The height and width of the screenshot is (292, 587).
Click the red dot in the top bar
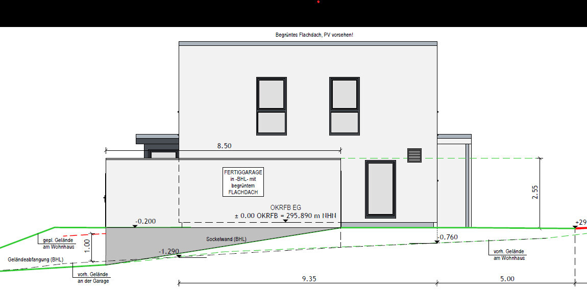pos(319,2)
